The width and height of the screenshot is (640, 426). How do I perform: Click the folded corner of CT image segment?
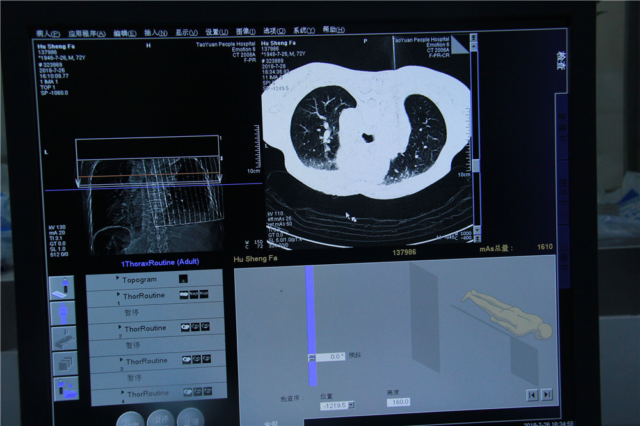(461, 44)
